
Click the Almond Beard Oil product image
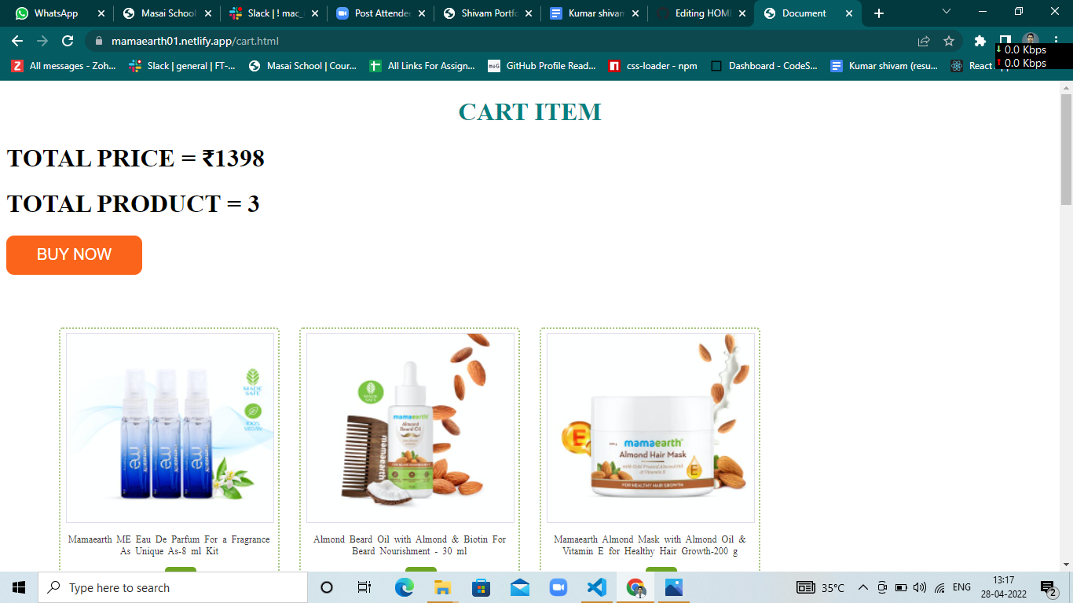[410, 428]
